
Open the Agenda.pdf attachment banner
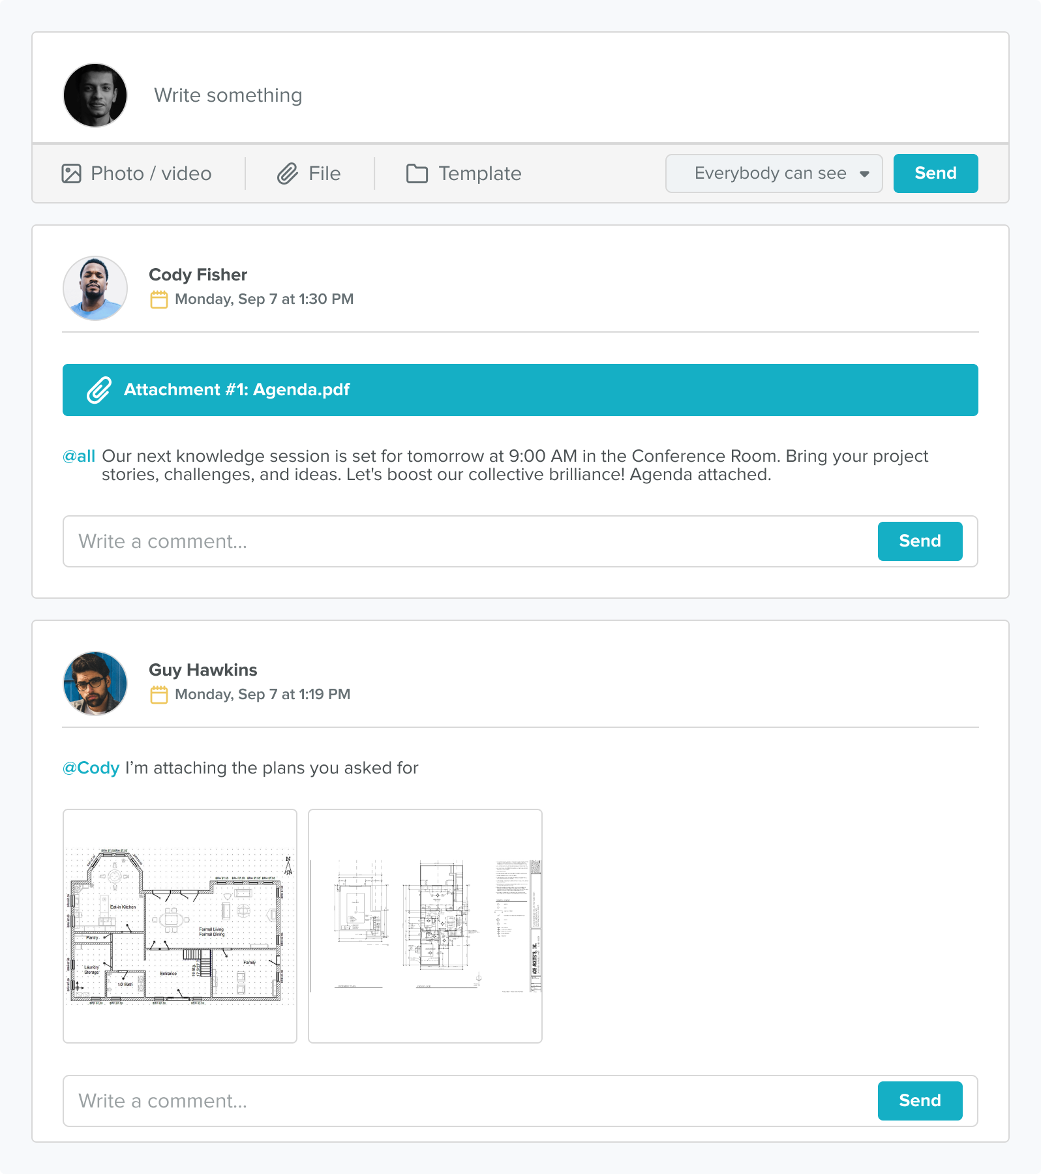(520, 390)
